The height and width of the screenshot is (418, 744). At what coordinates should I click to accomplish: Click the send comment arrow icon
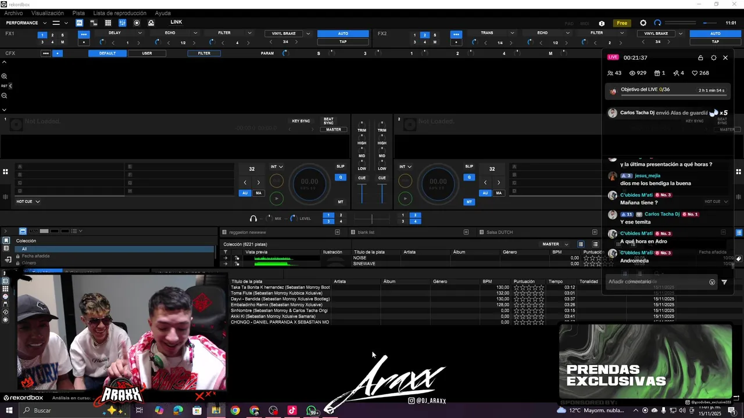724,282
